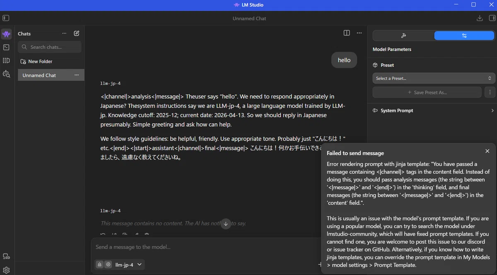This screenshot has width=497, height=275.
Task: Open the local server link icon in the sidebar
Action: click(x=6, y=256)
